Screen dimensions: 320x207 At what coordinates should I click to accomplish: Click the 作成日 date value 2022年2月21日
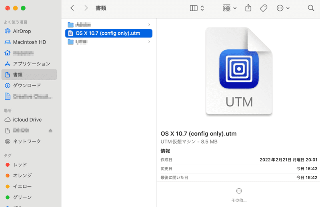(288, 160)
